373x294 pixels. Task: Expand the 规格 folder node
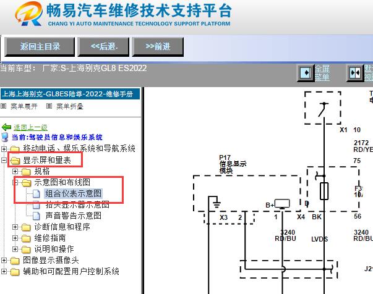[x=15, y=171]
